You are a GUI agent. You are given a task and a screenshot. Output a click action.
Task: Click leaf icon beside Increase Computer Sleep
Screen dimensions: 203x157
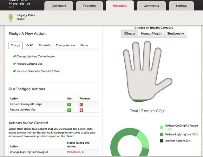coord(14,71)
